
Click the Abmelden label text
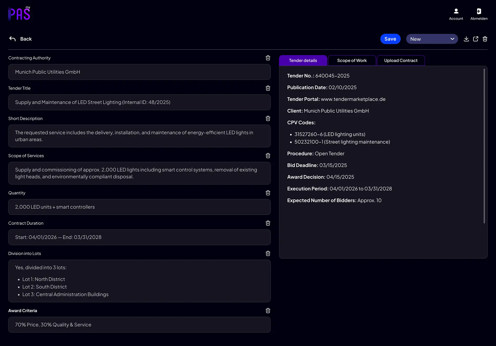click(x=479, y=18)
